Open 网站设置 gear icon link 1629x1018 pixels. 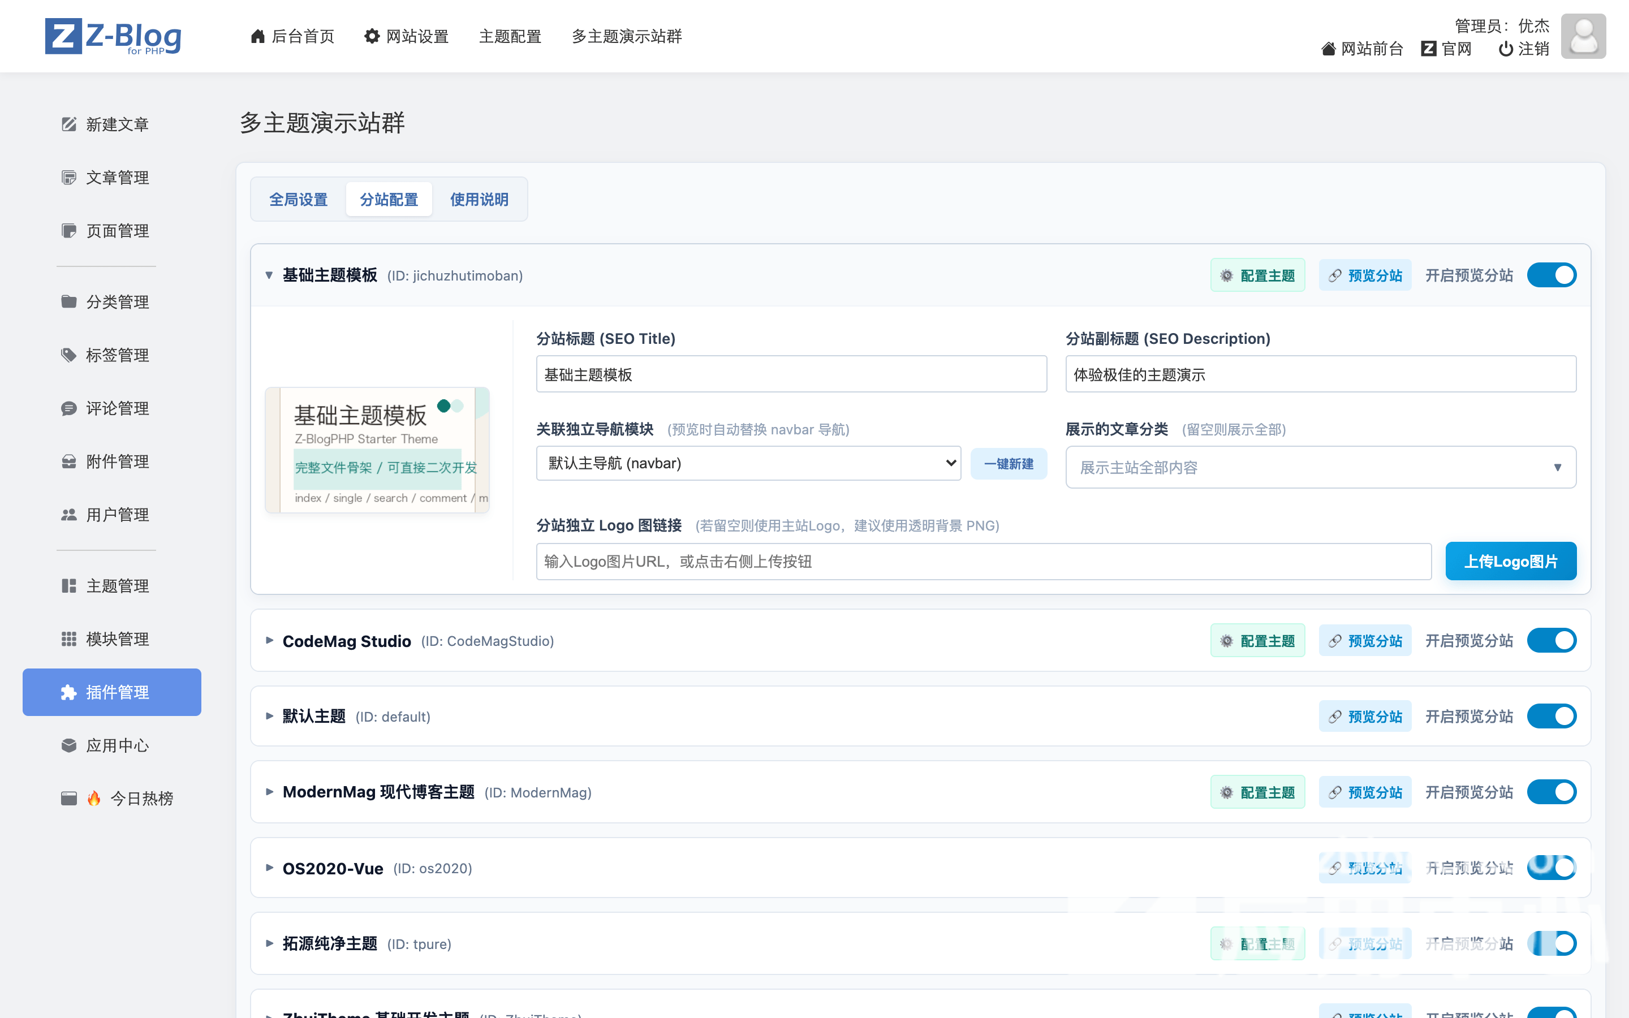point(407,36)
